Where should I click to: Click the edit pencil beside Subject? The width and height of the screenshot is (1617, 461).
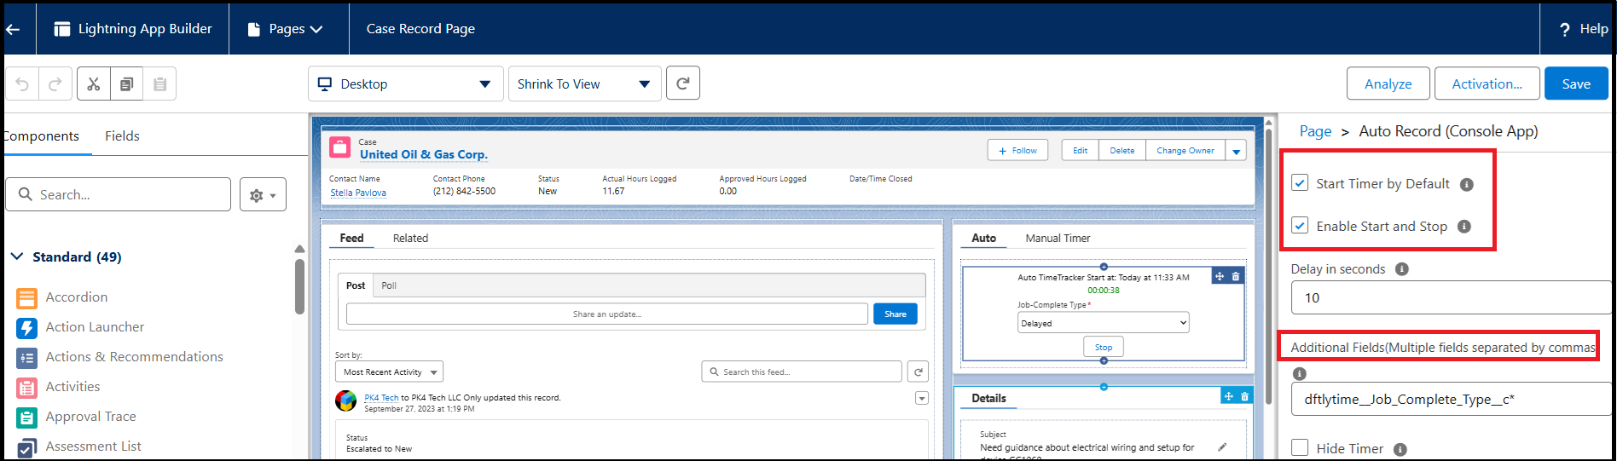[x=1222, y=447]
